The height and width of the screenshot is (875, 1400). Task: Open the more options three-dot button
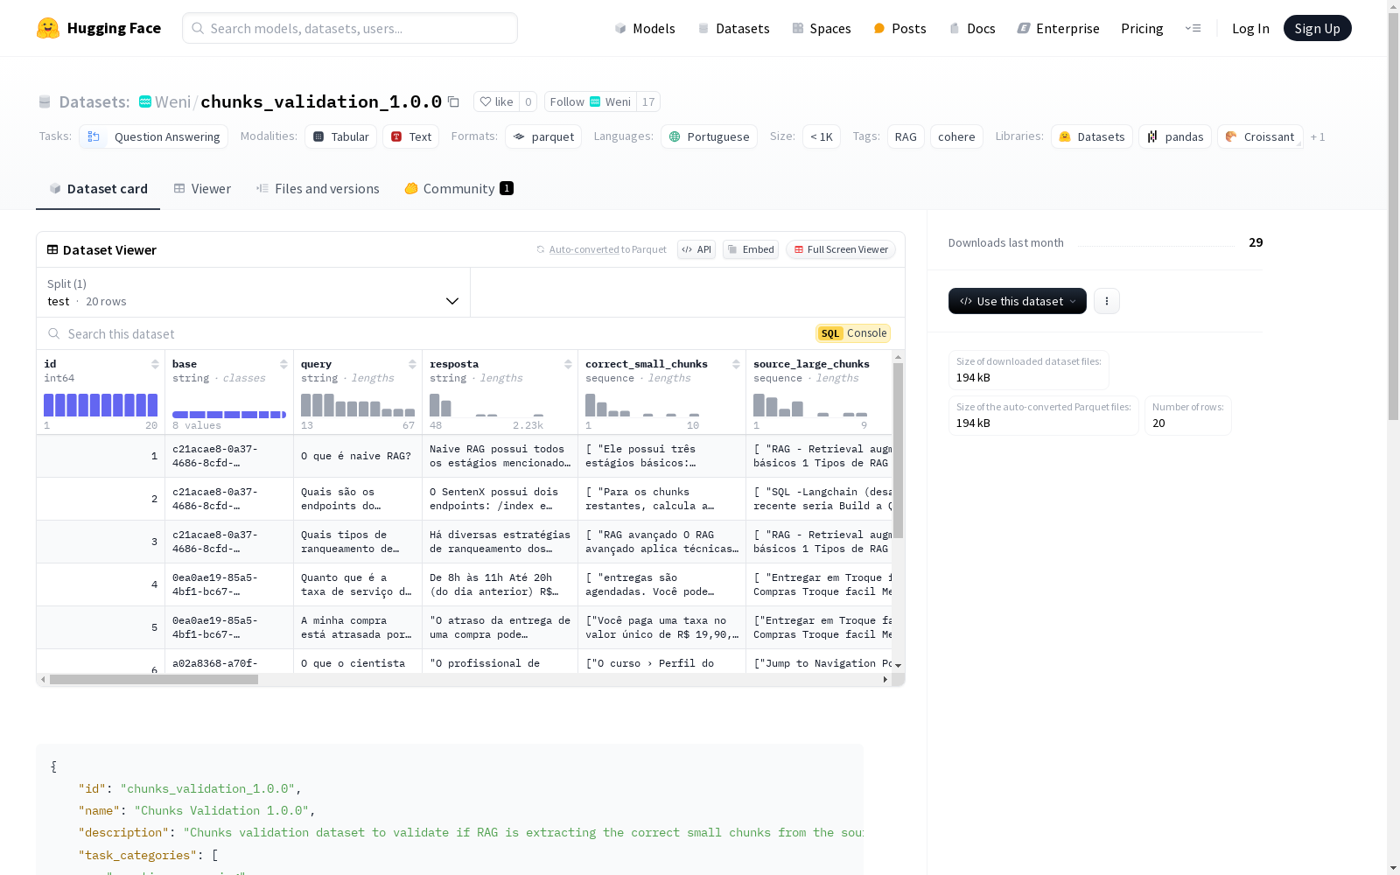coord(1107,301)
